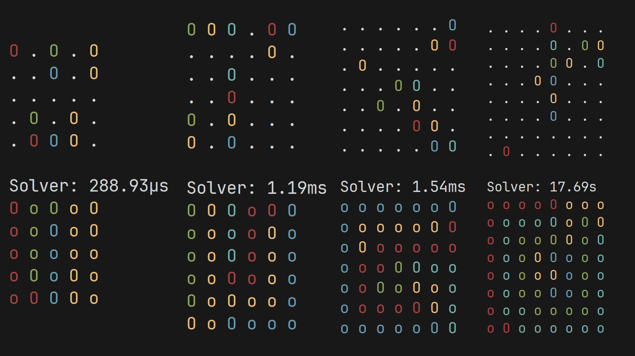Click teal 0 in third row of unsolved 6-column grid

coord(232,75)
